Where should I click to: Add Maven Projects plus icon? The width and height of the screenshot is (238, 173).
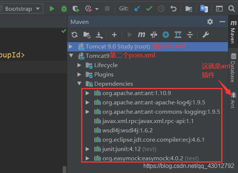click(114, 35)
